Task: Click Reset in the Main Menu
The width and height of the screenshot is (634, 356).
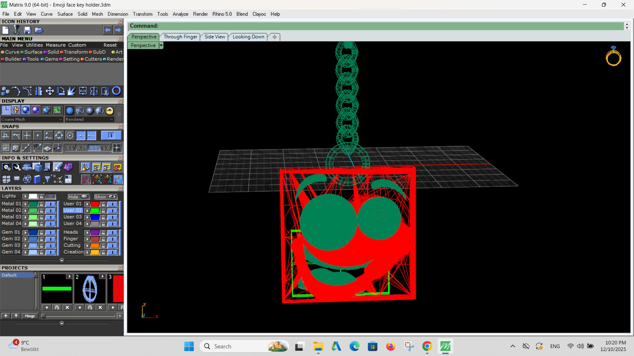Action: [x=110, y=45]
